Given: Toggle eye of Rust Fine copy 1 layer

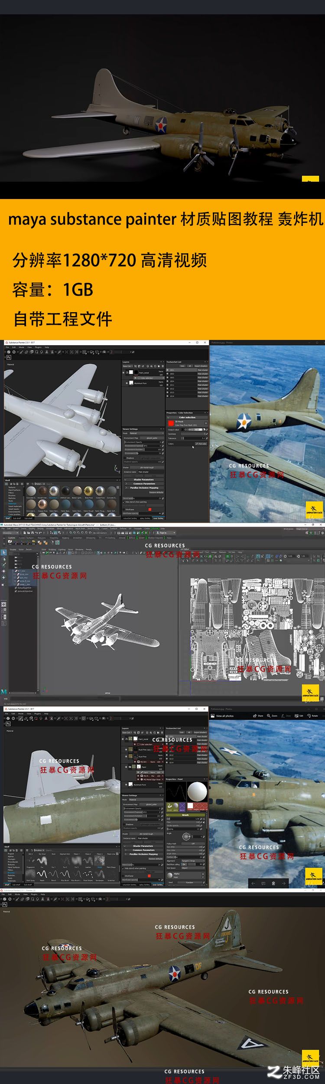Looking at the screenshot, I should pos(126,750).
